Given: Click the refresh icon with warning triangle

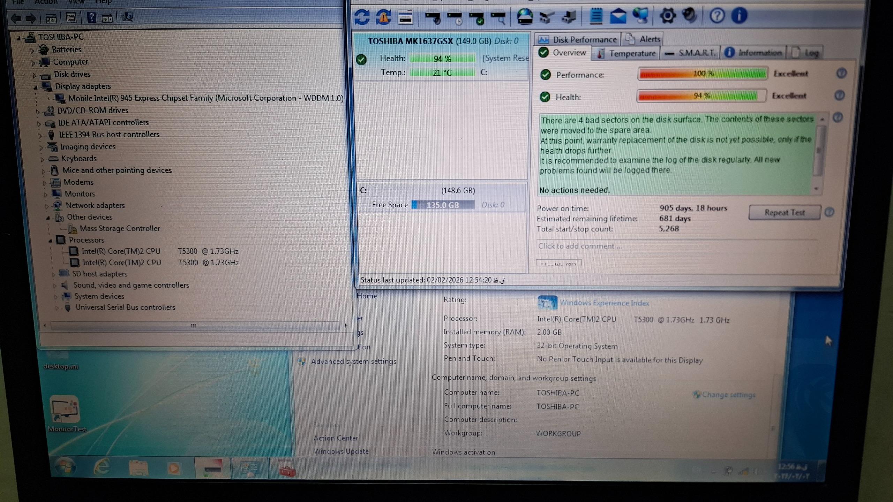Looking at the screenshot, I should (x=384, y=17).
